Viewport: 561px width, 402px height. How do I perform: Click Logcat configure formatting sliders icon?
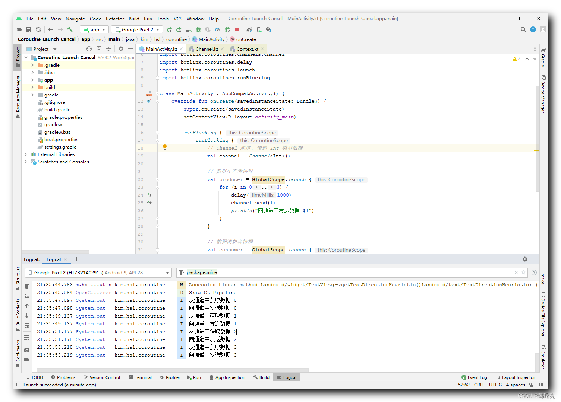click(27, 338)
